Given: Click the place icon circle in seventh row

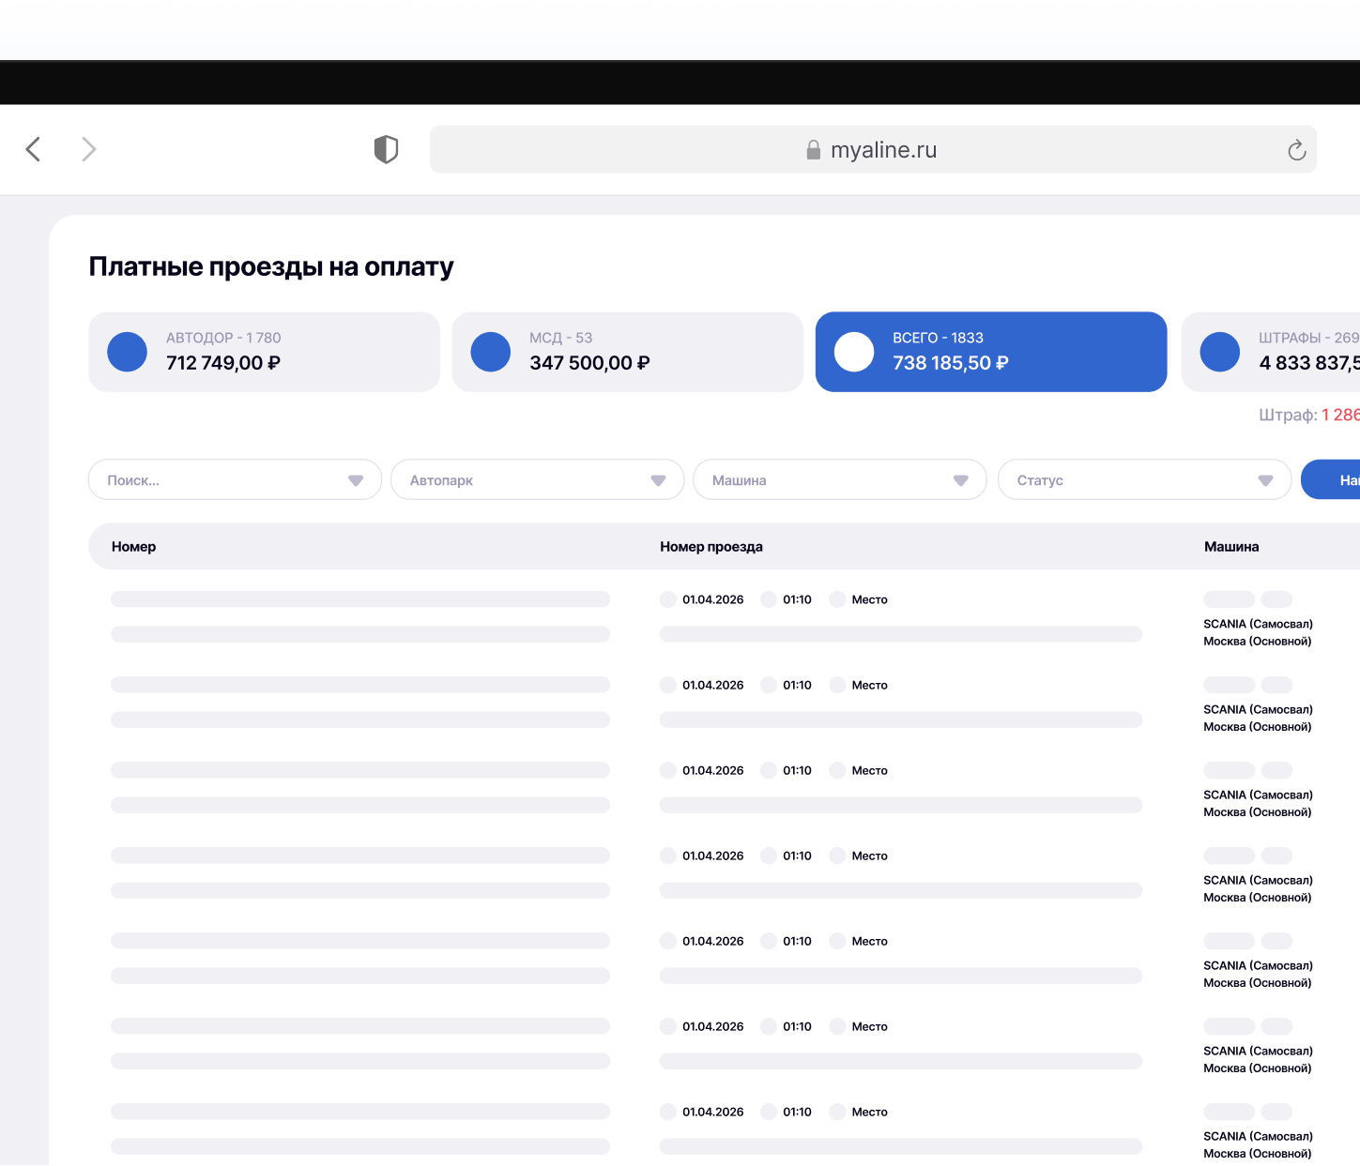Looking at the screenshot, I should pyautogui.click(x=837, y=1112).
